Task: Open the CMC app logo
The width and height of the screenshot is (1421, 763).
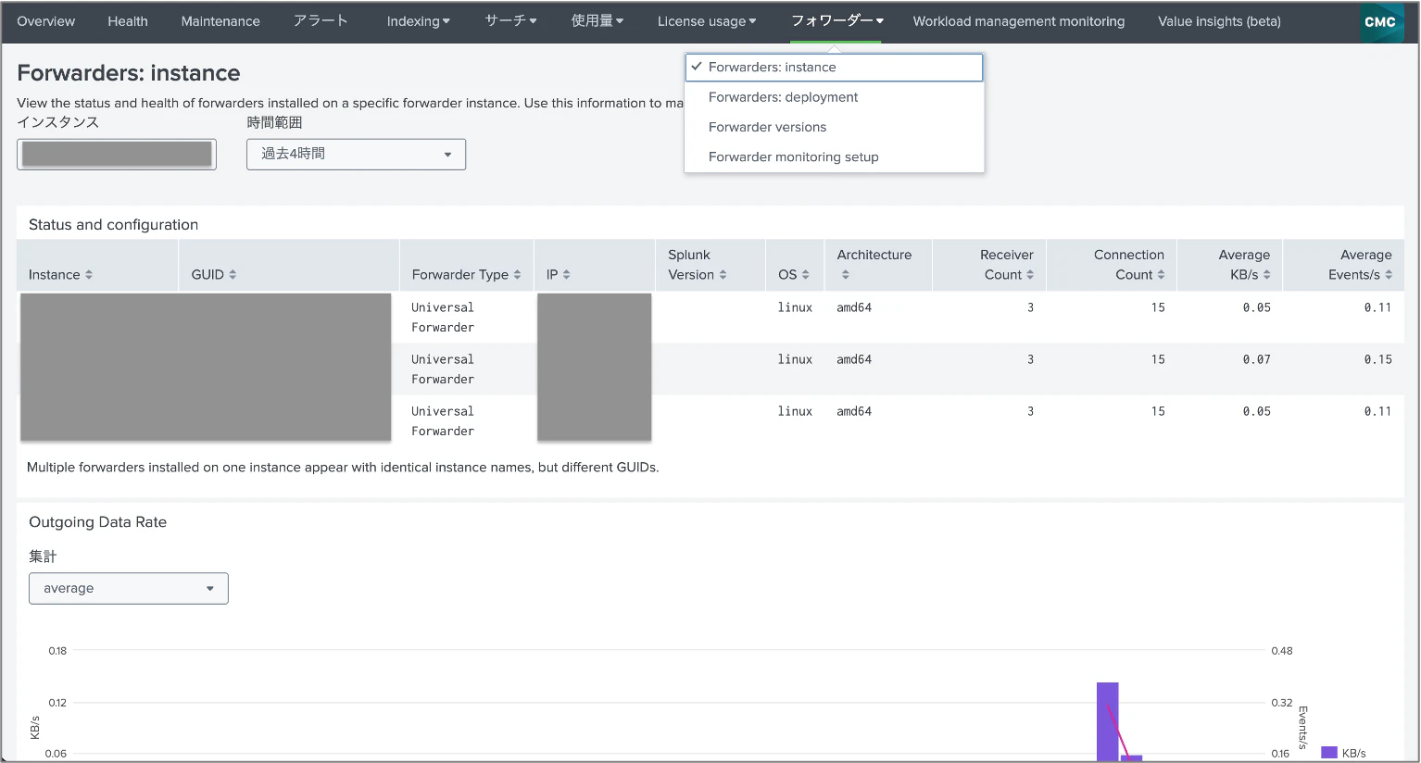Action: tap(1380, 21)
